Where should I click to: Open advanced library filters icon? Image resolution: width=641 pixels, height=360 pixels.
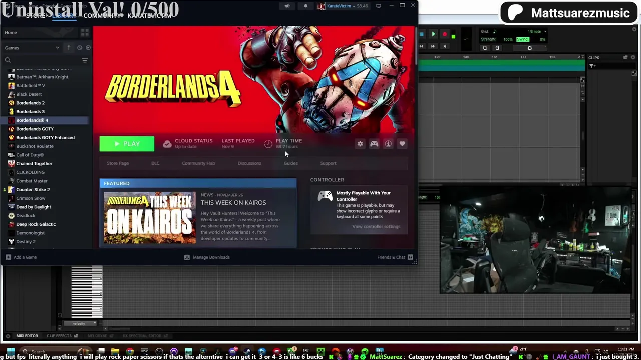[x=85, y=60]
